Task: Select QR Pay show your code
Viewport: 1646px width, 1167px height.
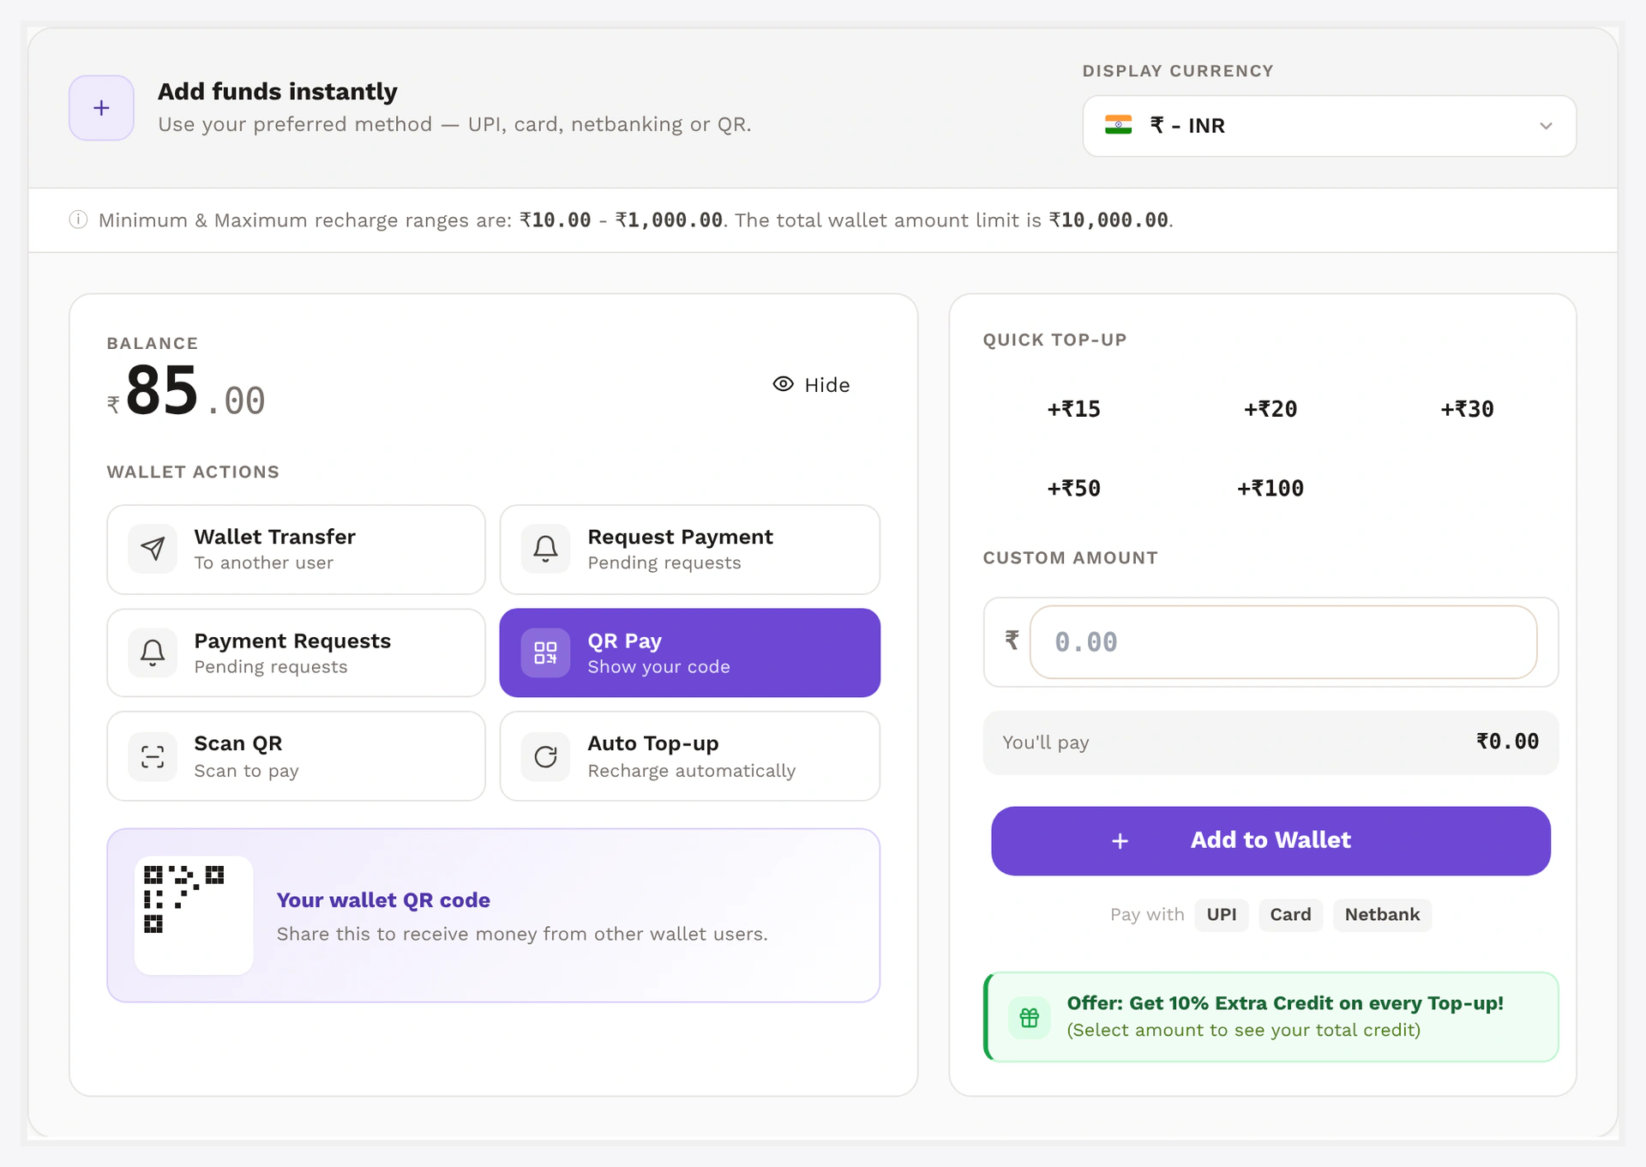Action: point(689,653)
